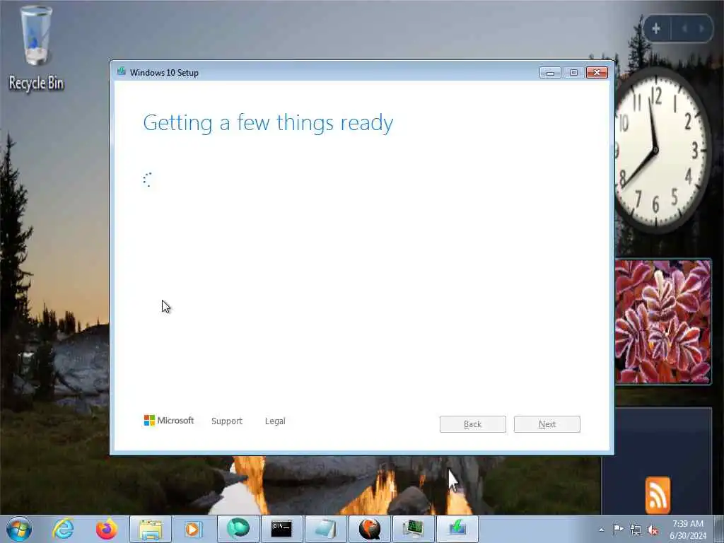This screenshot has width=724, height=543.
Task: Open the Windows Start menu orb
Action: [19, 529]
